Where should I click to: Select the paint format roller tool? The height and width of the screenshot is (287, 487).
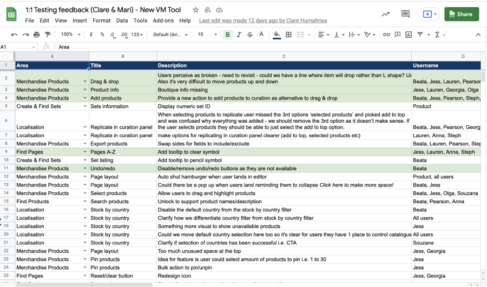(47, 35)
